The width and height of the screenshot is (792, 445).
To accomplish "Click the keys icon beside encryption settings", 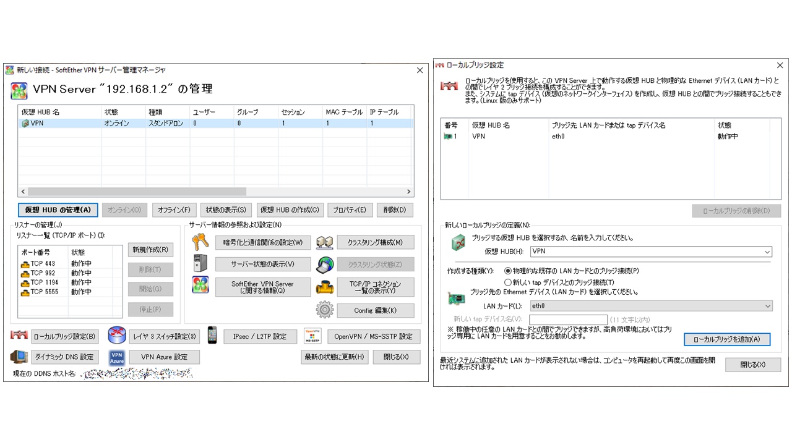I will pos(200,242).
